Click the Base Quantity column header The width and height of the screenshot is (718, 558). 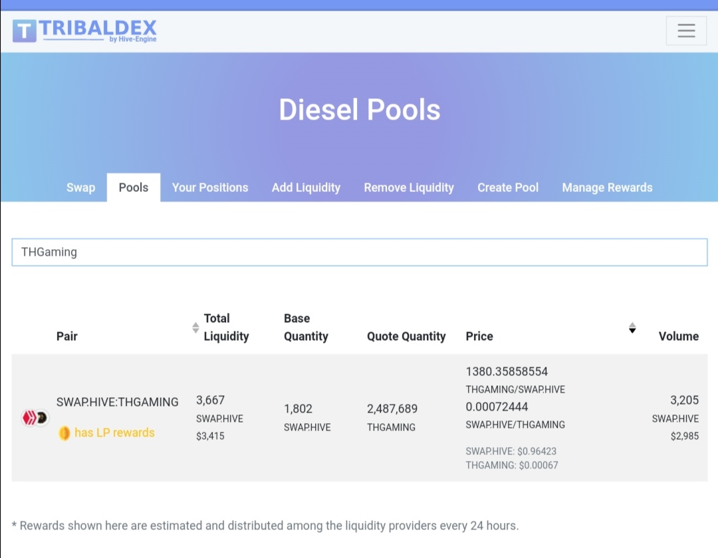pyautogui.click(x=306, y=327)
